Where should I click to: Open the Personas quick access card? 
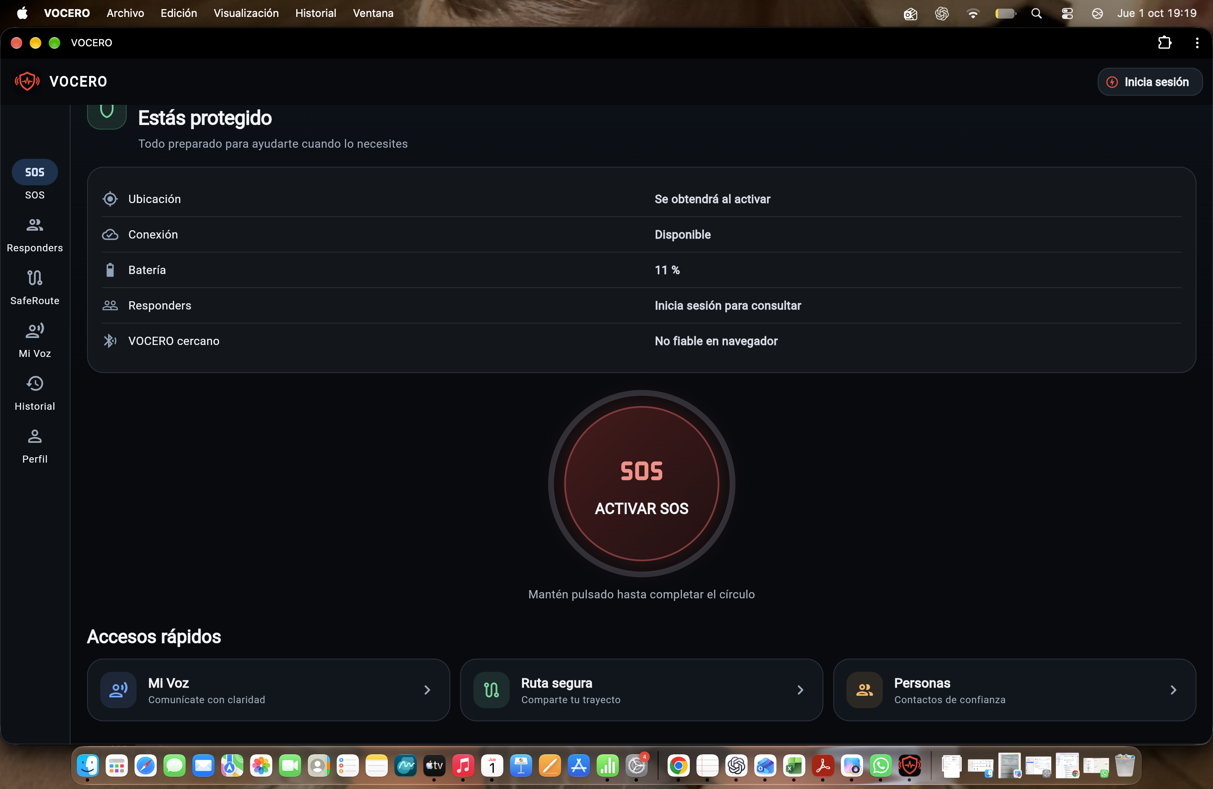[1014, 690]
